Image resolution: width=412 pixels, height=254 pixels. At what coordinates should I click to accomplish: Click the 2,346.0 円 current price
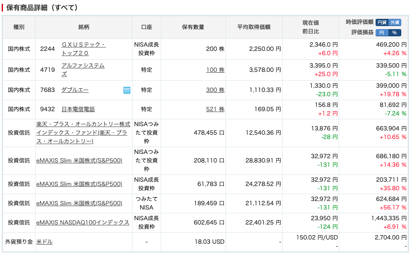click(323, 44)
